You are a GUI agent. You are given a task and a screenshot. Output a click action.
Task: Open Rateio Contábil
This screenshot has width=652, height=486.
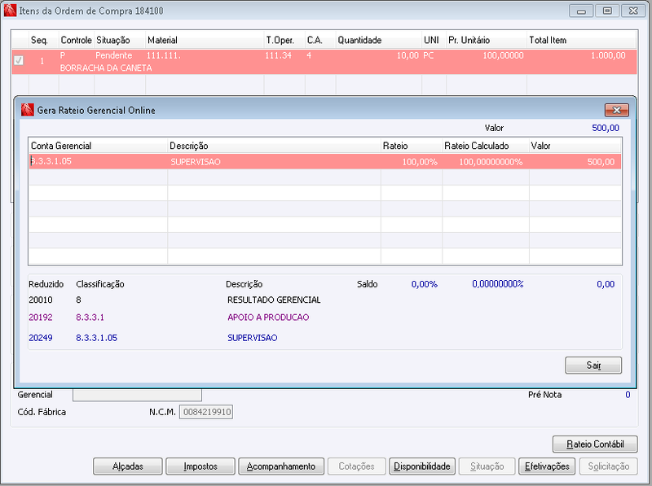click(x=595, y=444)
